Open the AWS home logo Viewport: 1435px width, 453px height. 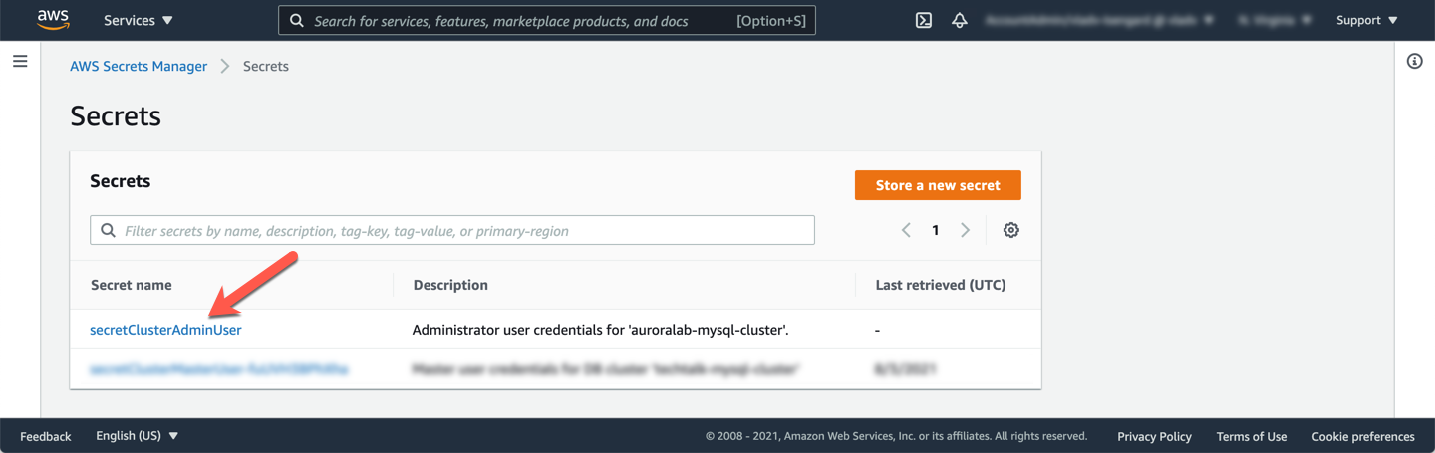click(52, 20)
